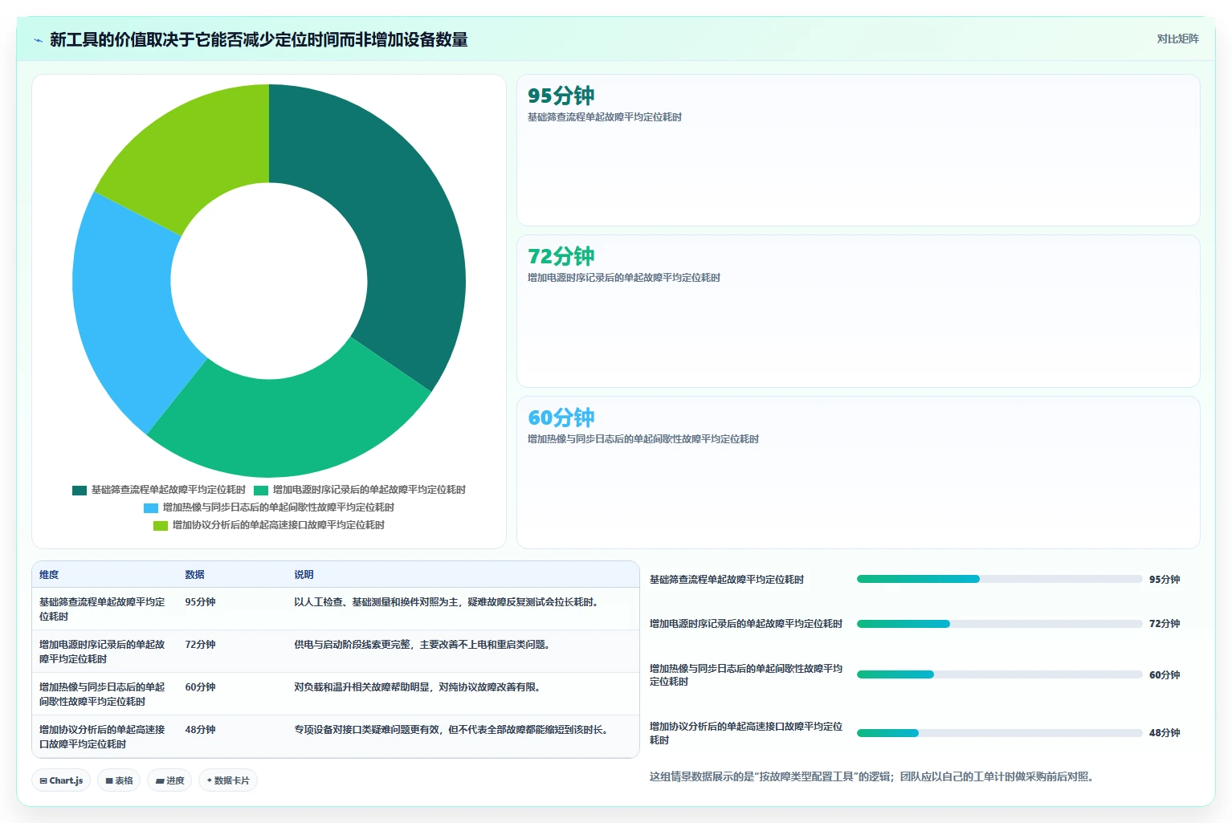1232x823 pixels.
Task: Click the 对比矩阵 label in header
Action: 1177,39
